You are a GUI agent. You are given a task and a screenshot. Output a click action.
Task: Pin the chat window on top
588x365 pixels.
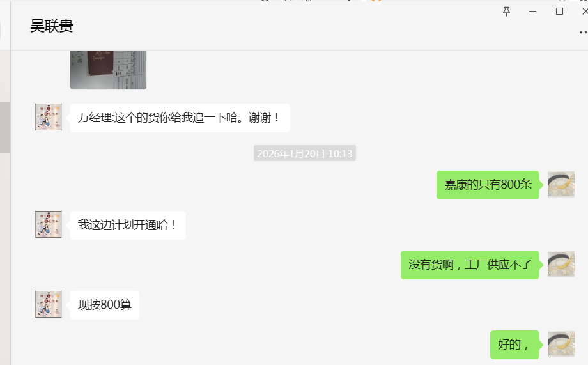click(x=506, y=12)
